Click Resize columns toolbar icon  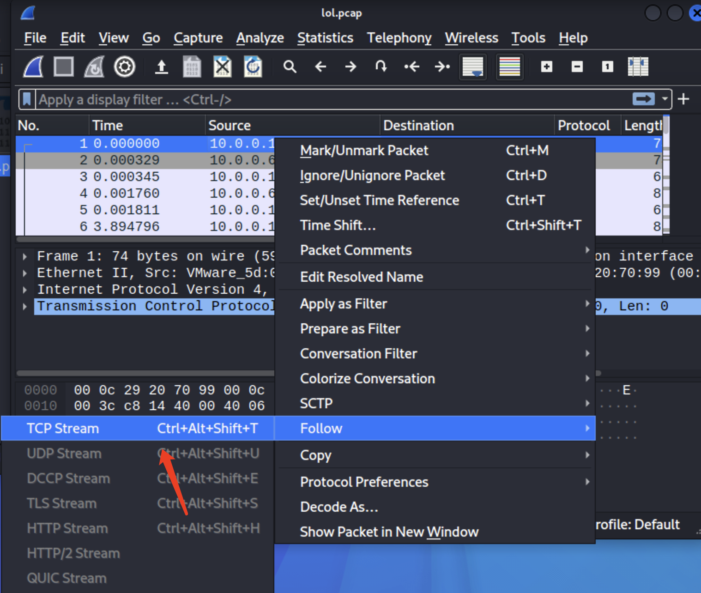click(638, 67)
